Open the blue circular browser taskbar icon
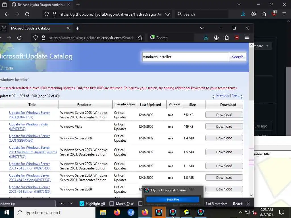 coord(131,212)
